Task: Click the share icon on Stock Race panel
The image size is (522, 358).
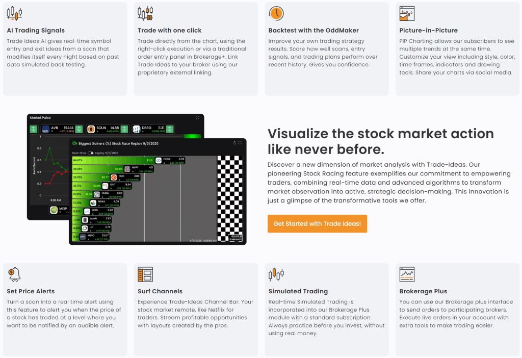Action: pos(234,143)
